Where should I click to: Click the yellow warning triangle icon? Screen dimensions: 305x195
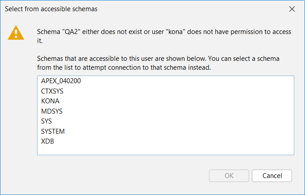point(16,33)
